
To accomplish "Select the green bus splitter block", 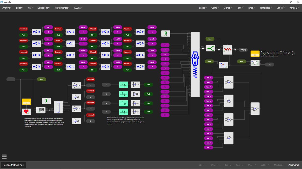I will pyautogui.click(x=211, y=48).
